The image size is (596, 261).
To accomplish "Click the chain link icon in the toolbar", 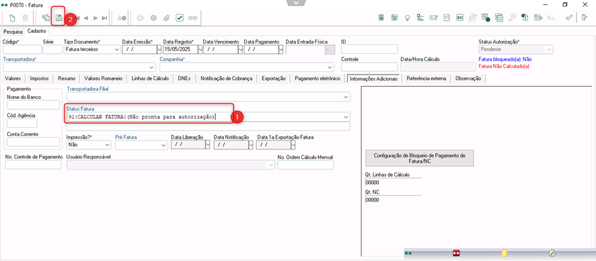I will click(x=192, y=17).
